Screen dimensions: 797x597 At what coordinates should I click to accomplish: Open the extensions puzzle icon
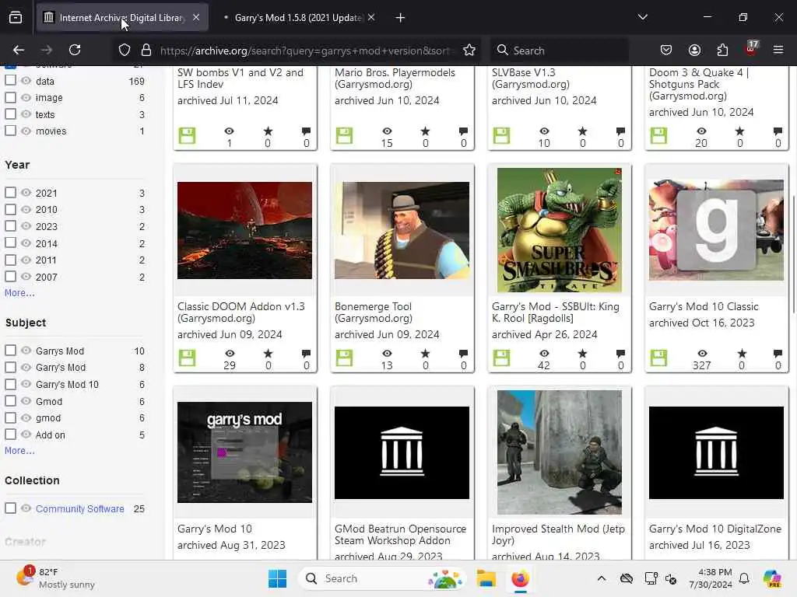pyautogui.click(x=722, y=50)
